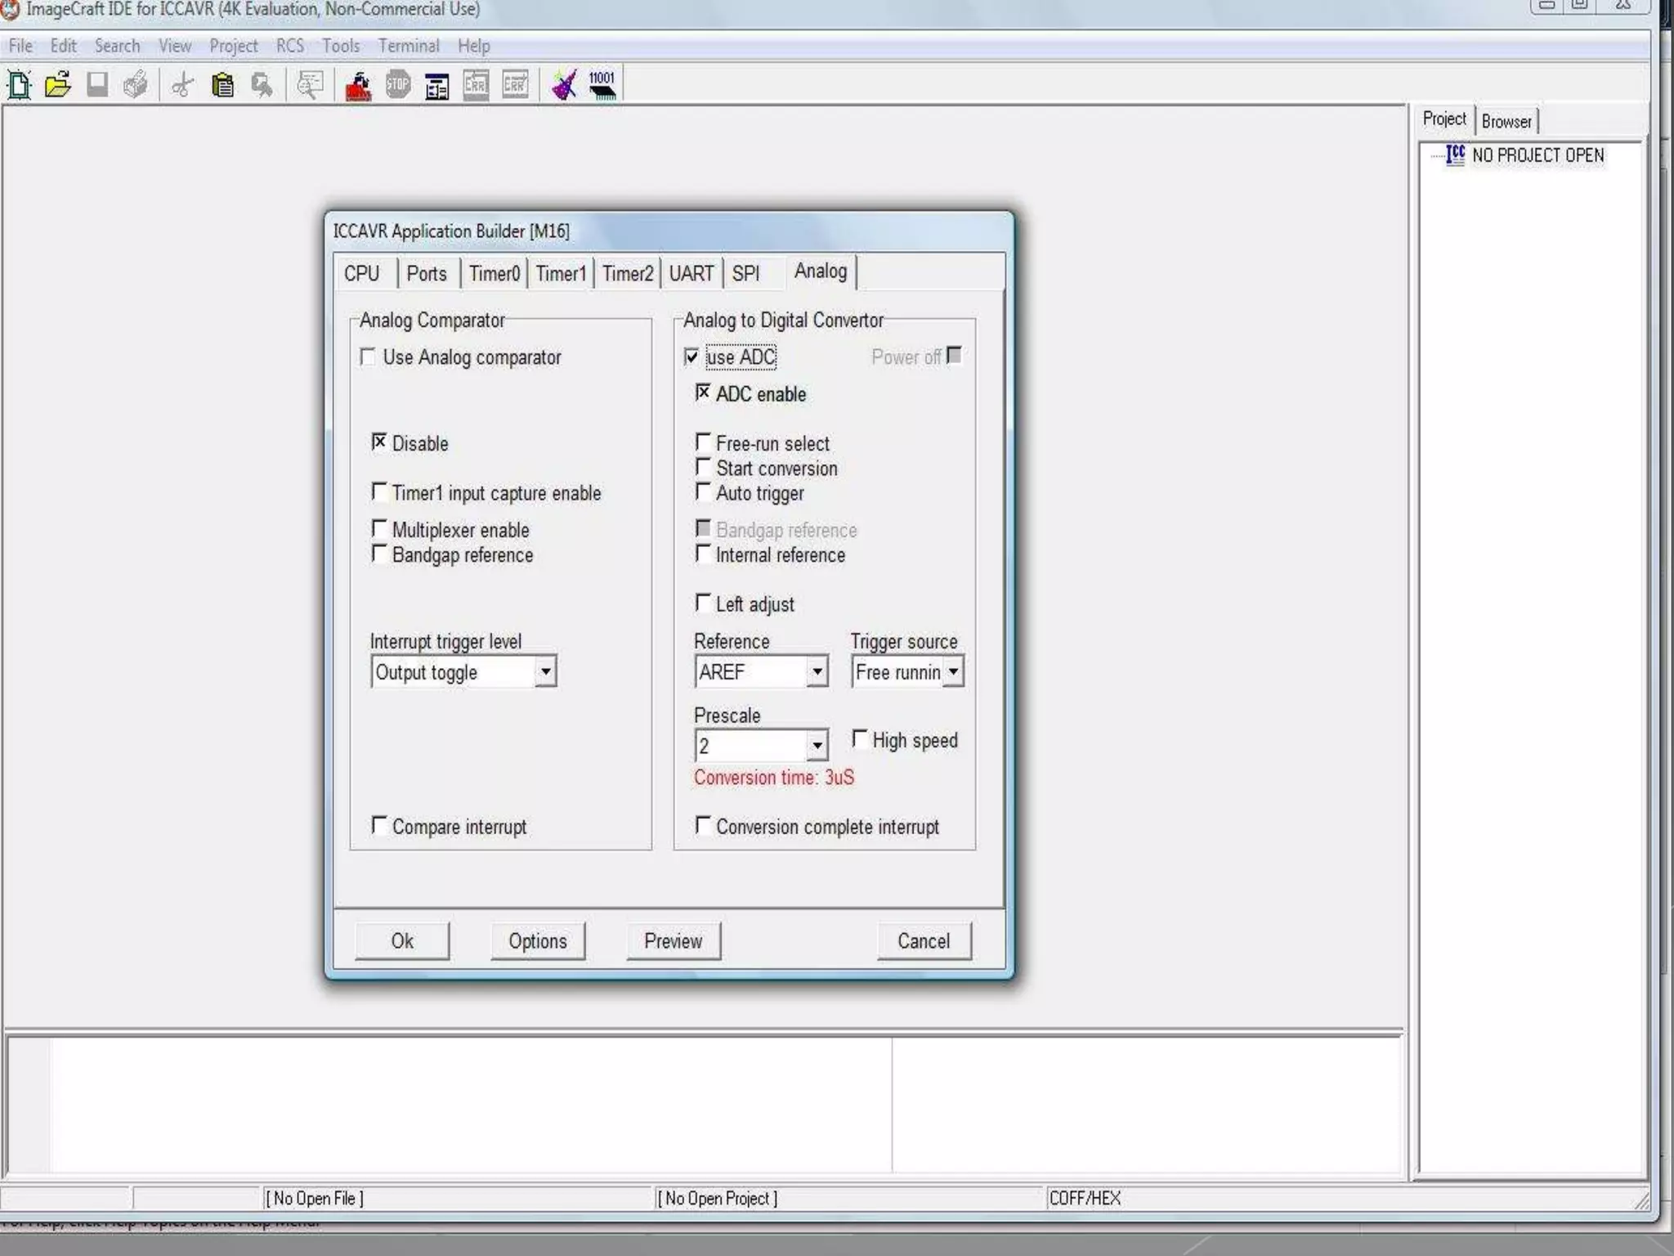The height and width of the screenshot is (1256, 1674).
Task: Click the Open File folder icon
Action: click(x=58, y=84)
